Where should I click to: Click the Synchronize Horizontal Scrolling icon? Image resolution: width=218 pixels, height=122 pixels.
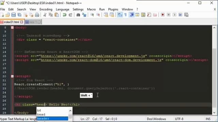point(112,15)
